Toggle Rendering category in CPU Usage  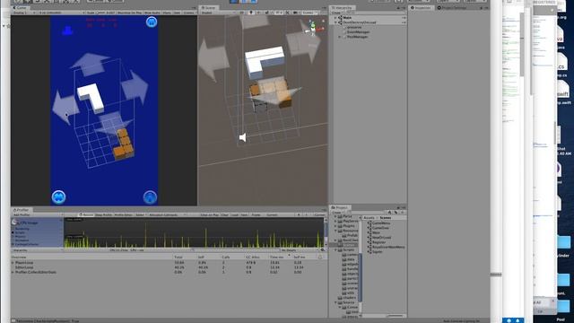click(22, 229)
